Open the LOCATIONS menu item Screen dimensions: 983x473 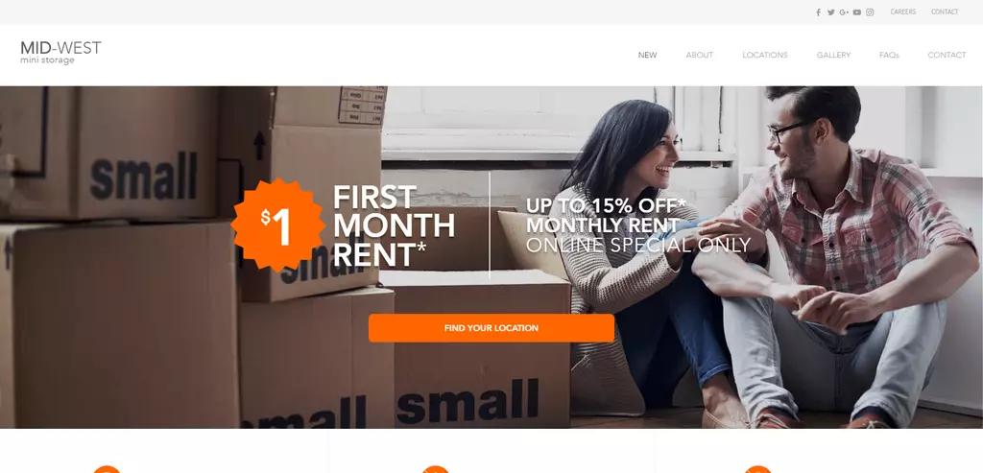[765, 55]
